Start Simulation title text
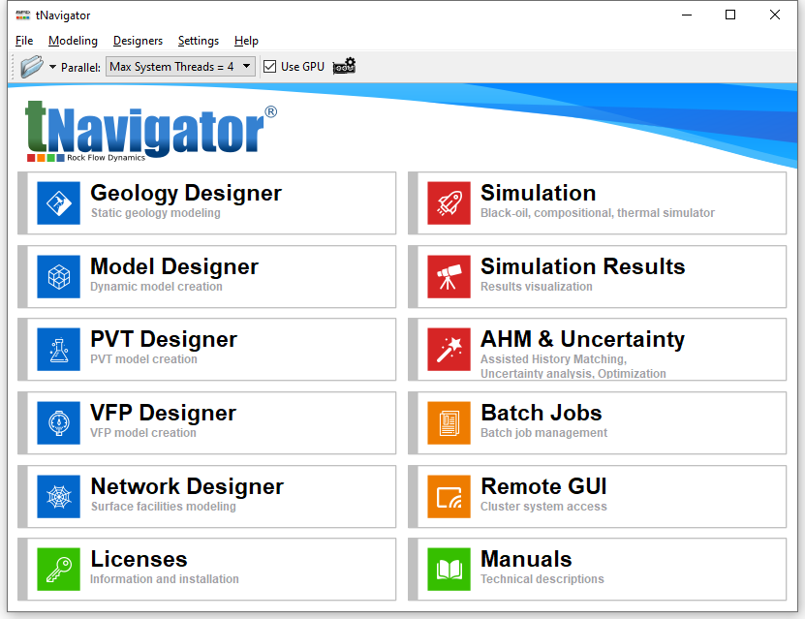The height and width of the screenshot is (619, 805). click(x=538, y=194)
